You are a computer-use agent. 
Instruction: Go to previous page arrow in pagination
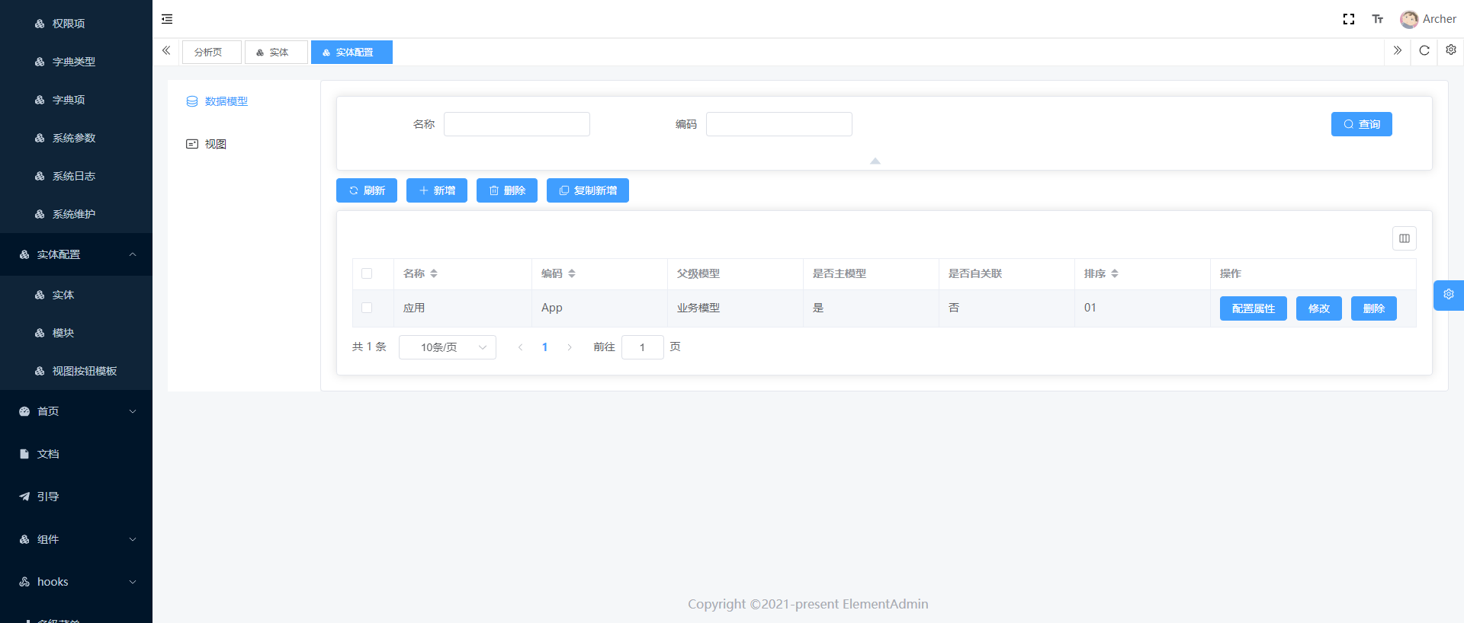[521, 347]
